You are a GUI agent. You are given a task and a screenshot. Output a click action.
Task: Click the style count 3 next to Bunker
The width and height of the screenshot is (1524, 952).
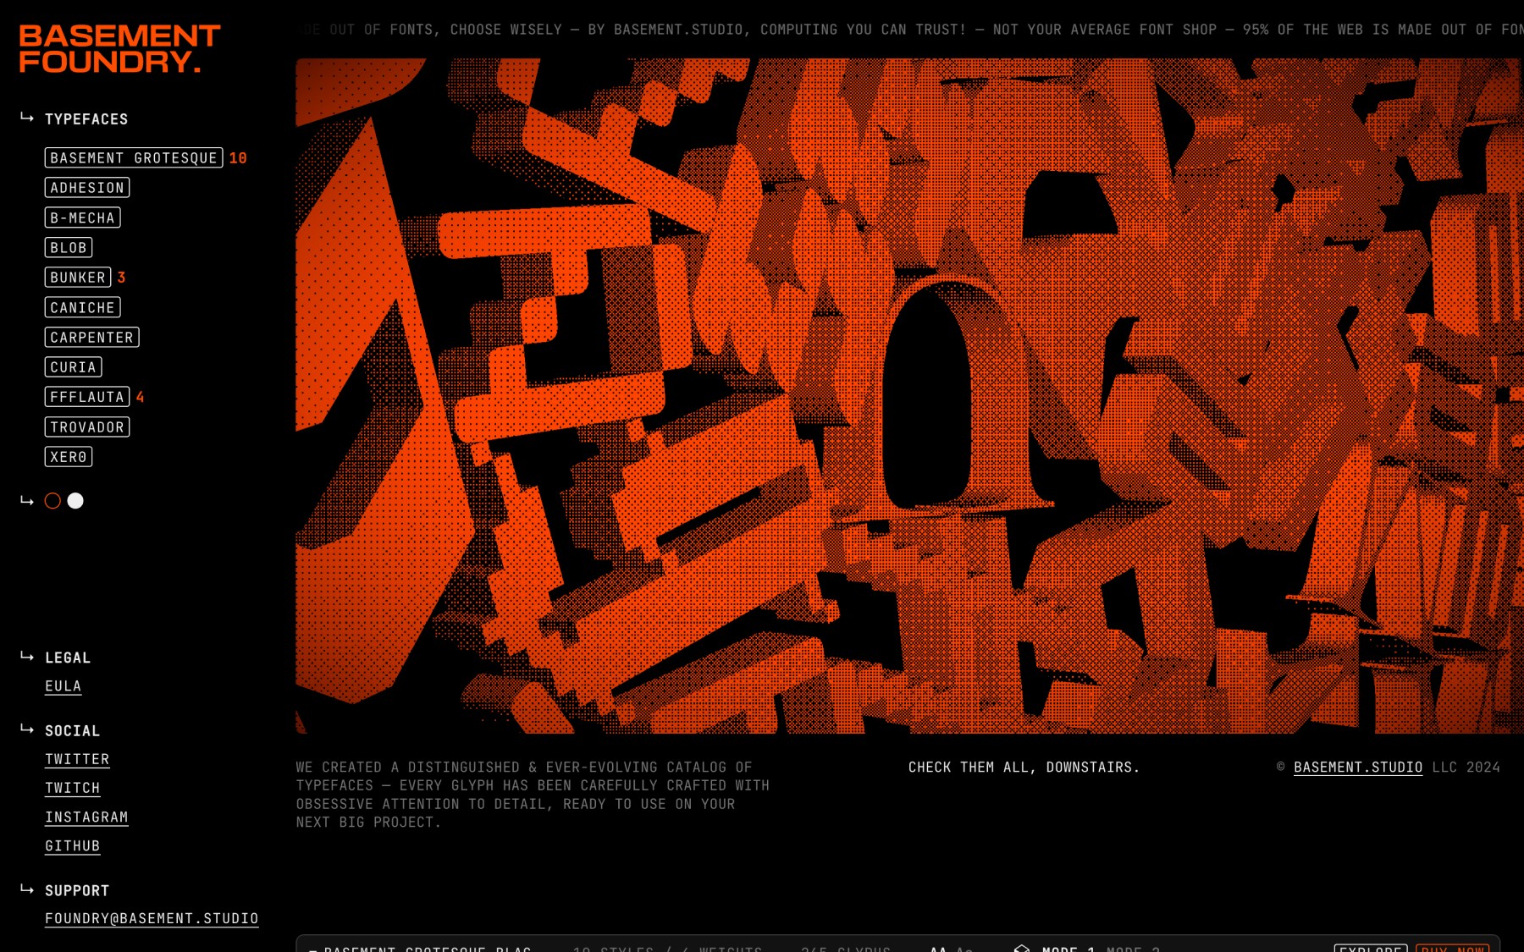pyautogui.click(x=121, y=278)
